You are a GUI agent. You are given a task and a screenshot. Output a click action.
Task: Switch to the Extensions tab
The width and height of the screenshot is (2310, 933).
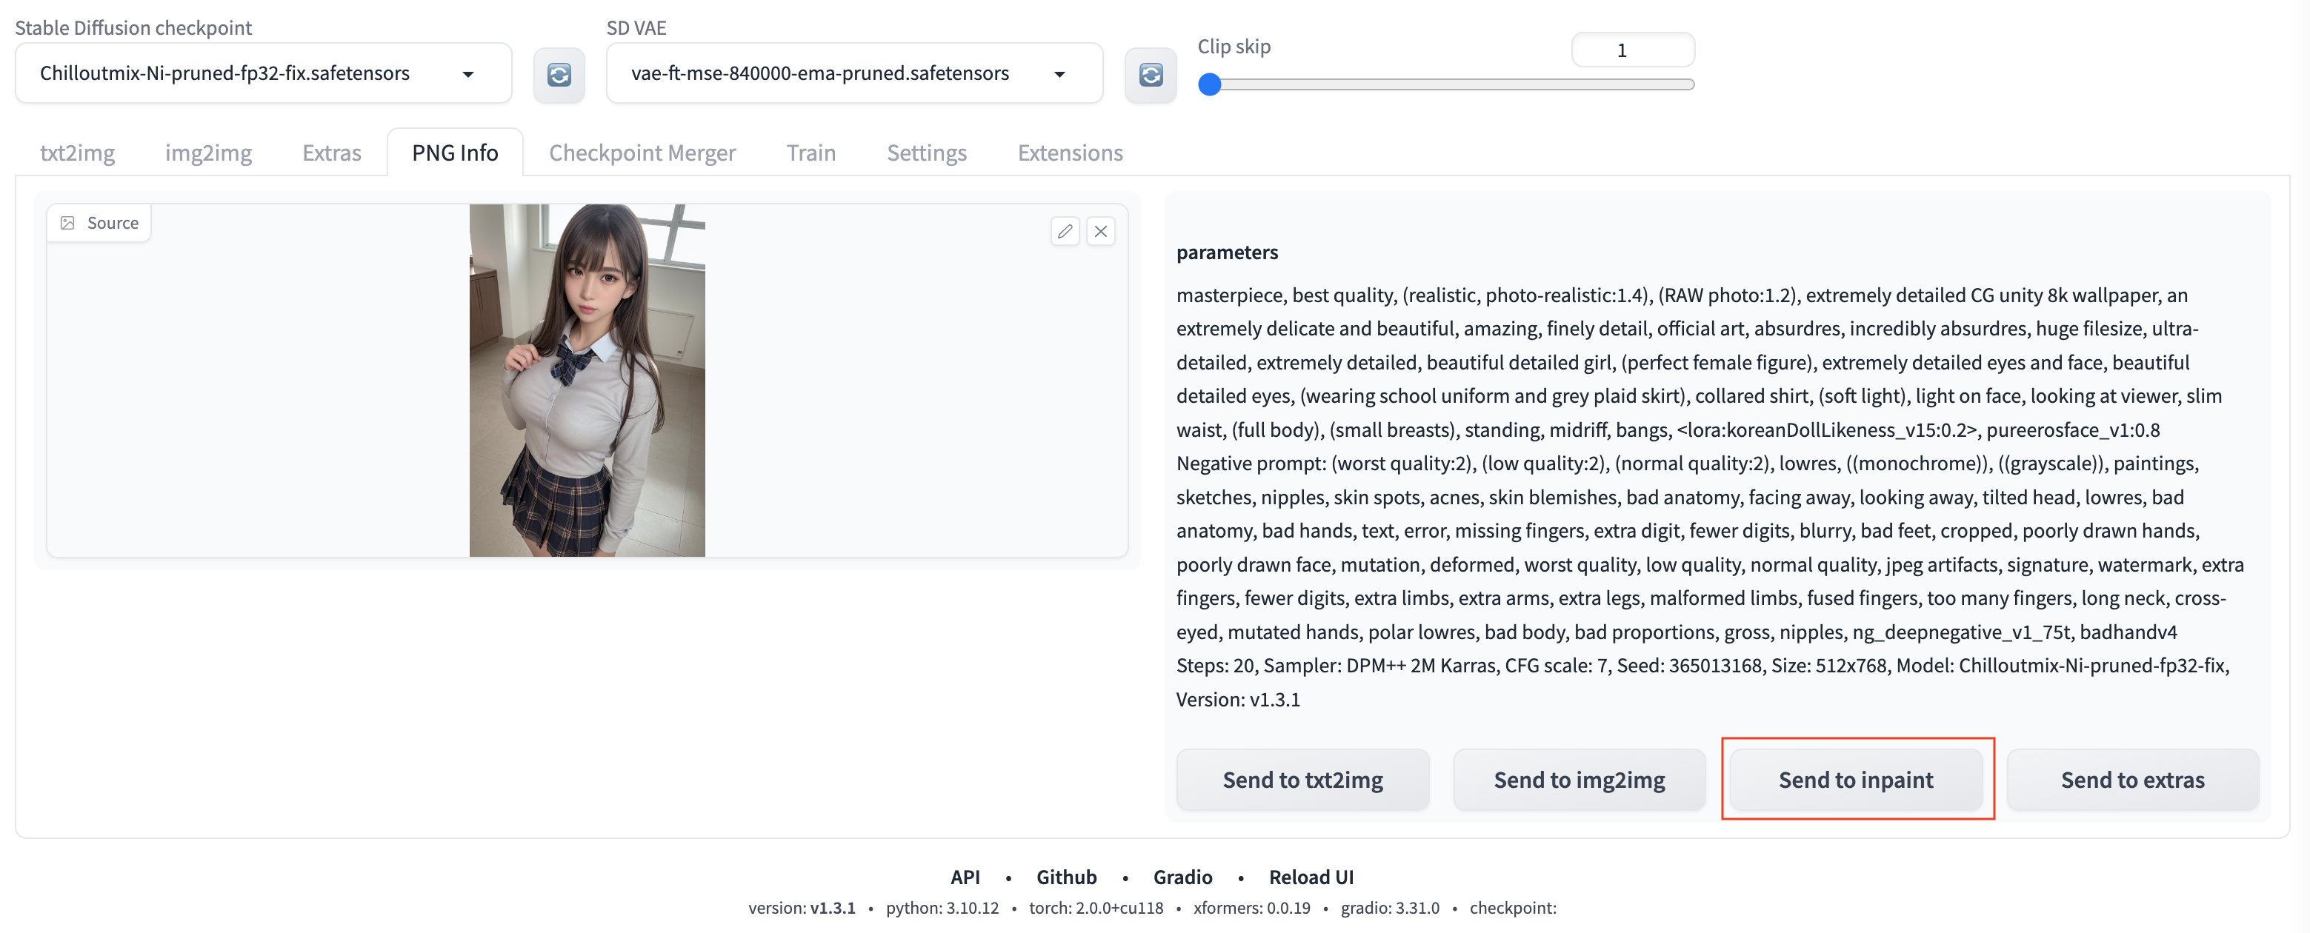tap(1070, 153)
